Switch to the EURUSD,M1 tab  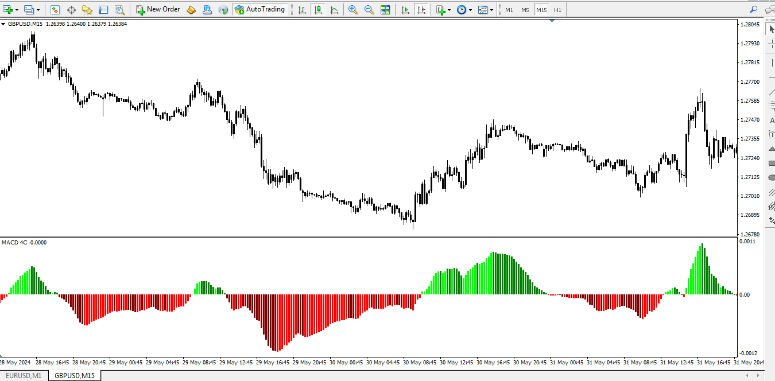[x=22, y=375]
